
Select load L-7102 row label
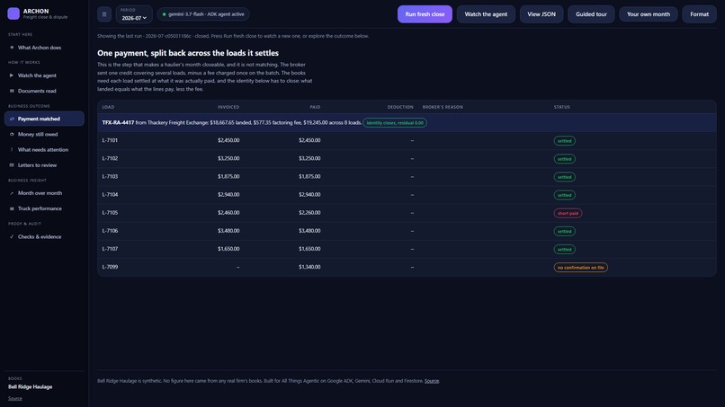click(110, 158)
